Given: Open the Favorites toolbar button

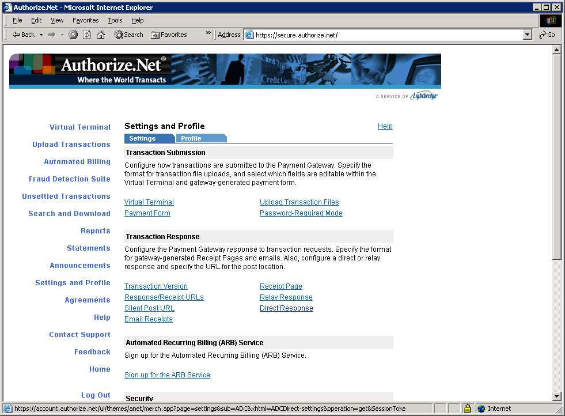Looking at the screenshot, I should pos(169,35).
